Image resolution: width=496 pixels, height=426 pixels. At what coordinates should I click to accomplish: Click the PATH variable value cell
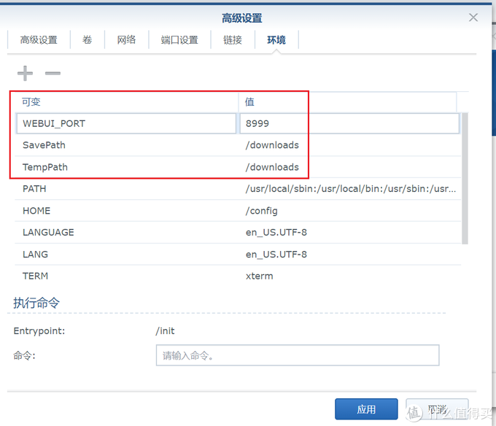pyautogui.click(x=350, y=189)
